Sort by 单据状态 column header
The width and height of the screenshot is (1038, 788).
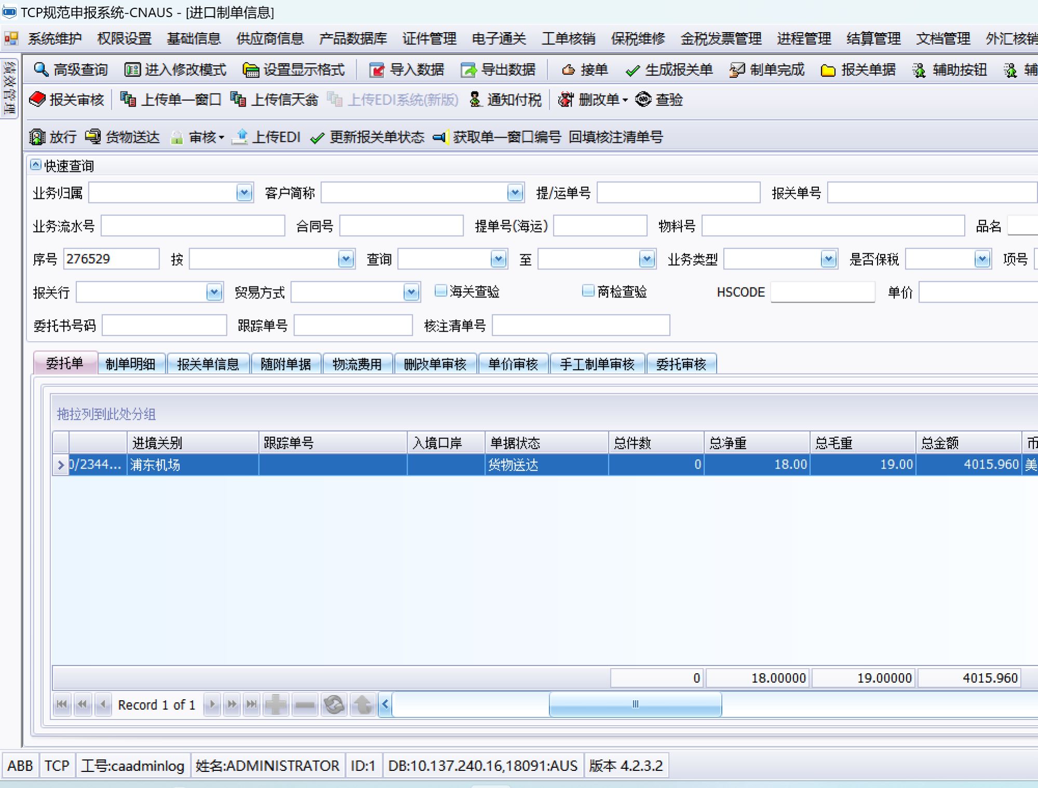click(x=546, y=443)
